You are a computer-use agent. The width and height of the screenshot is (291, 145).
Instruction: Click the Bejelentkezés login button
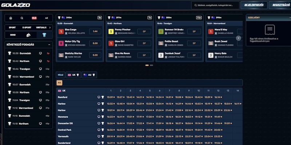tap(254, 5)
